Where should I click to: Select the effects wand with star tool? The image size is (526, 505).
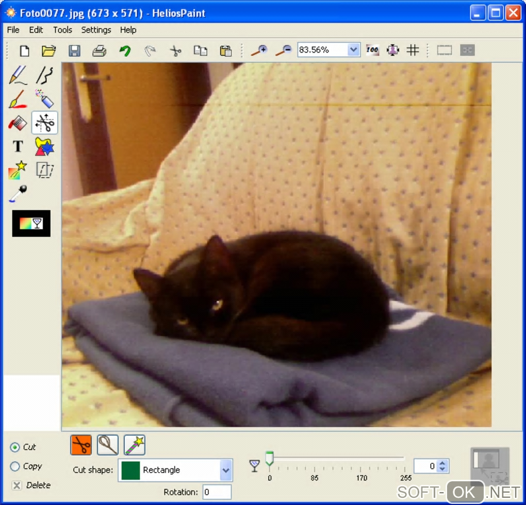point(18,170)
